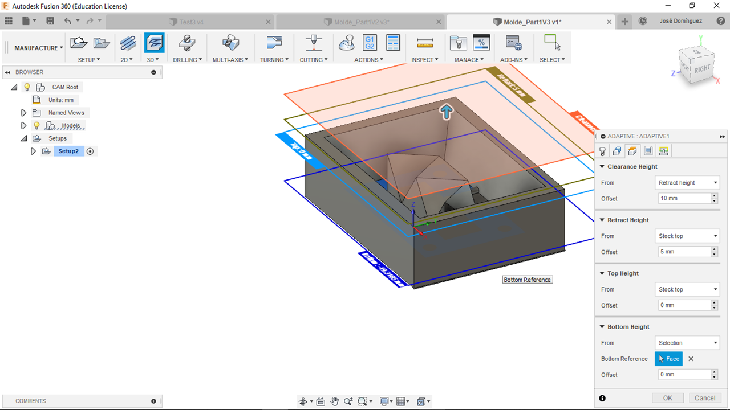This screenshot has height=410, width=730.
Task: Toggle visibility lightbulb for Models
Action: [36, 125]
